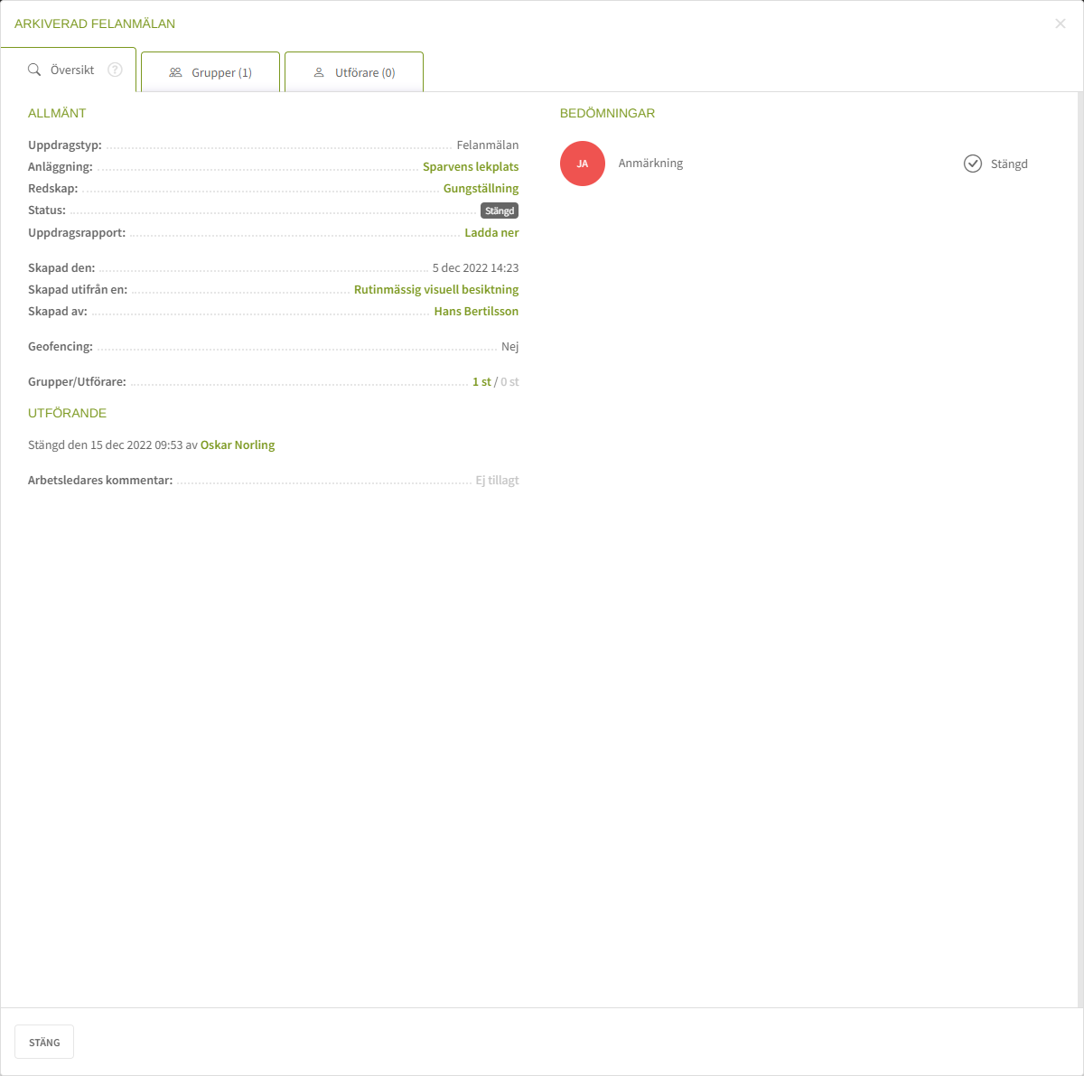Click the Oskar Norling name link
1084x1076 pixels.
pos(238,445)
